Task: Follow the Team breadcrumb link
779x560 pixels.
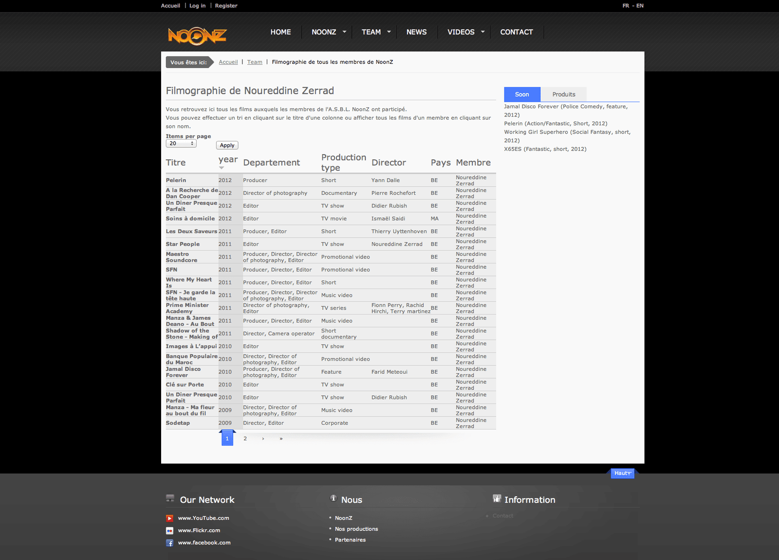Action: (x=255, y=62)
